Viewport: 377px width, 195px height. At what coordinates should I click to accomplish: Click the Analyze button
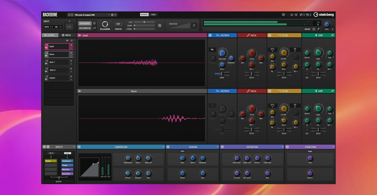(118, 29)
